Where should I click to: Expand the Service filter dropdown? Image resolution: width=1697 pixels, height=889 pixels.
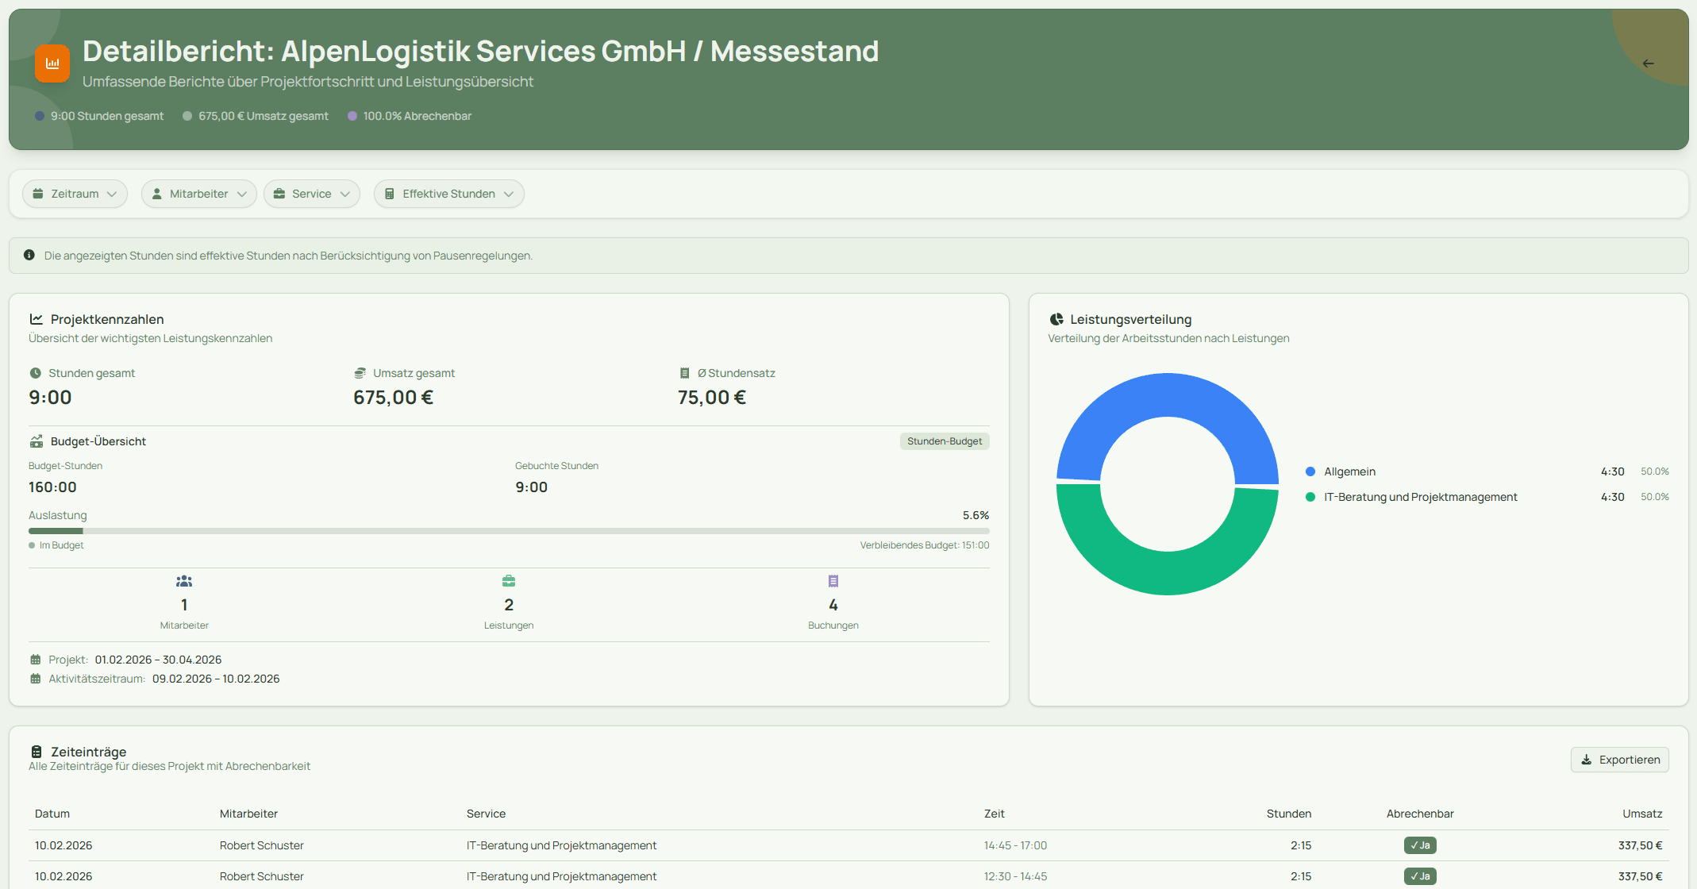tap(312, 194)
